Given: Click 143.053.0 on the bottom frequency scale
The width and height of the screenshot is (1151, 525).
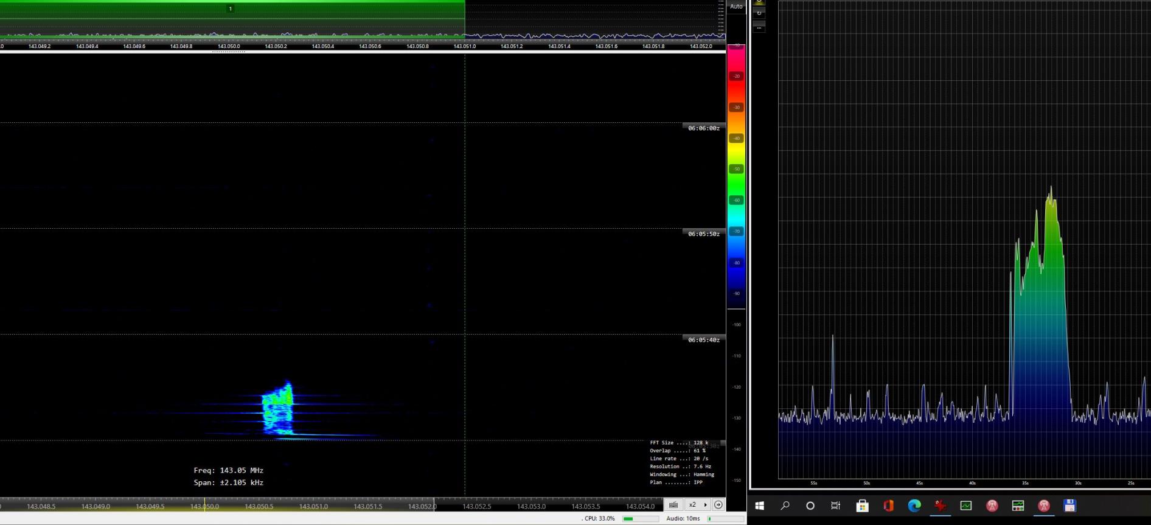Looking at the screenshot, I should (531, 506).
